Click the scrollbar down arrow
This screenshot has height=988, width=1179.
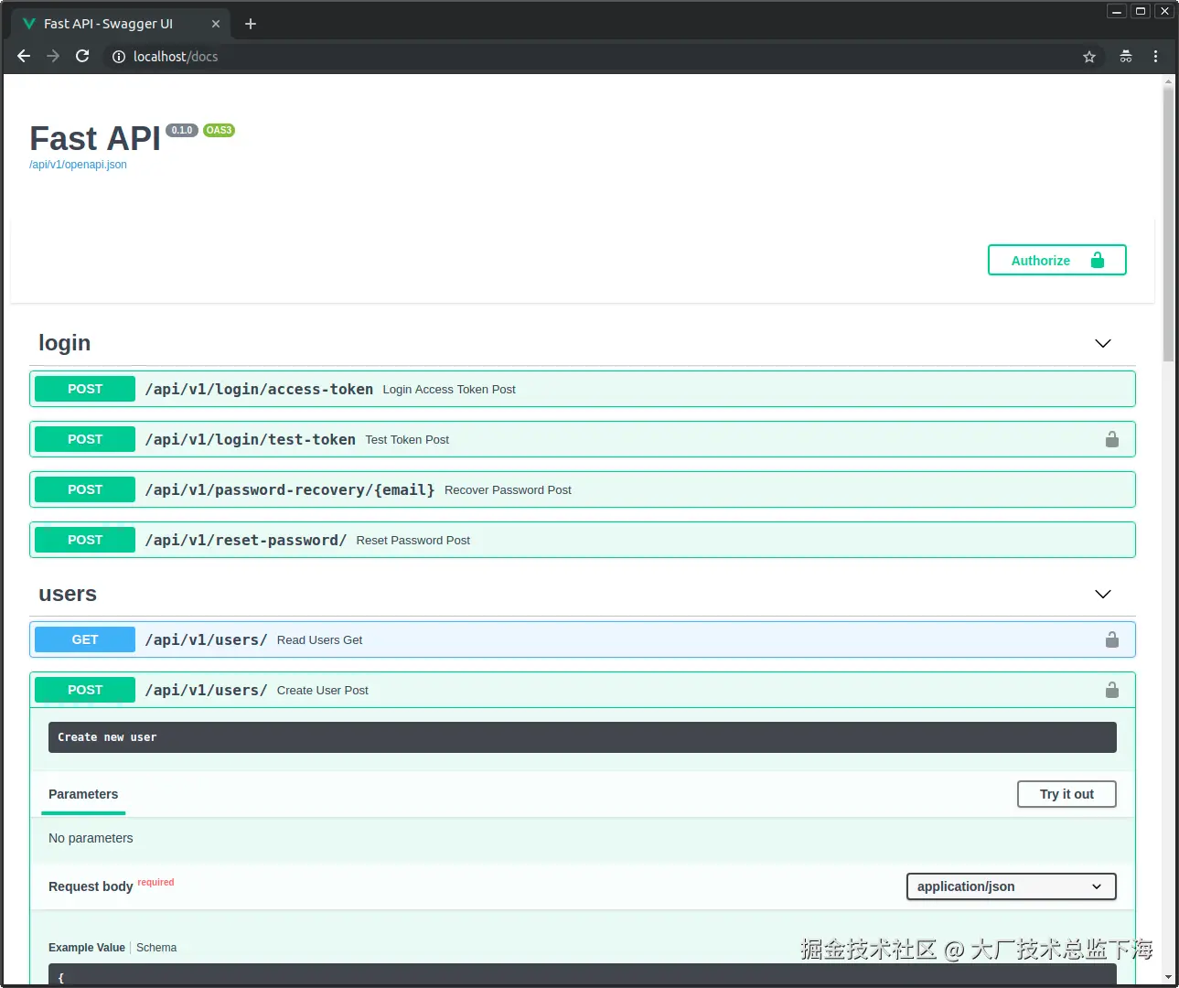(1168, 978)
